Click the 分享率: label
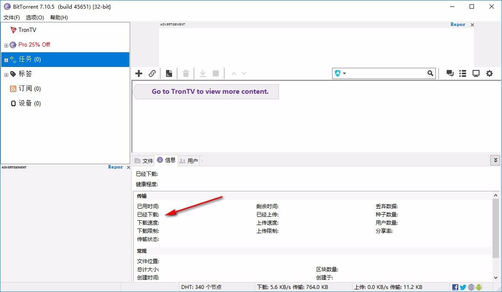 pyautogui.click(x=384, y=231)
